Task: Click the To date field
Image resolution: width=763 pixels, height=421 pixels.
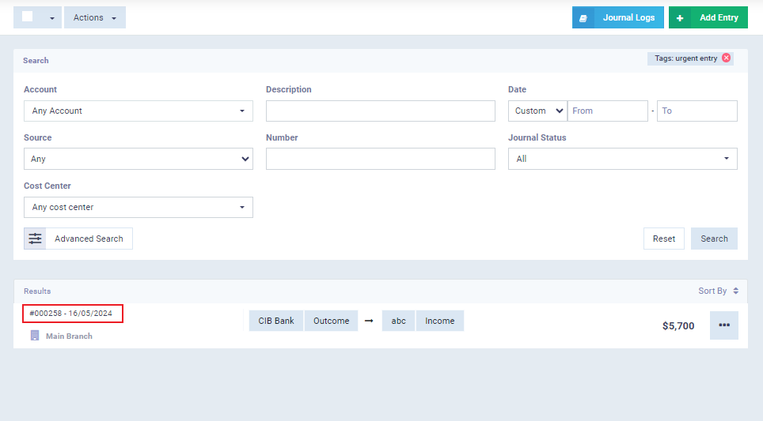Action: tap(697, 111)
